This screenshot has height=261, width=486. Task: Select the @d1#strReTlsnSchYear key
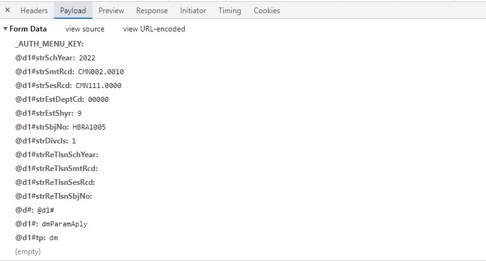(57, 155)
